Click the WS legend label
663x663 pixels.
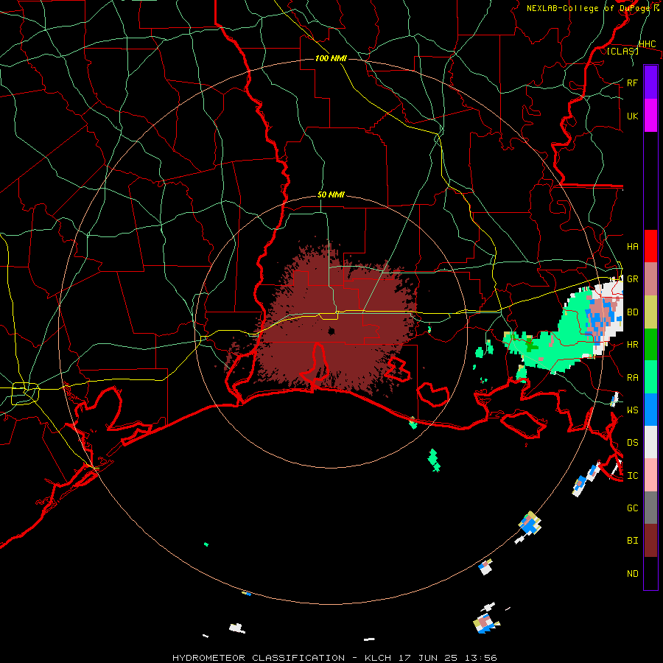point(632,410)
